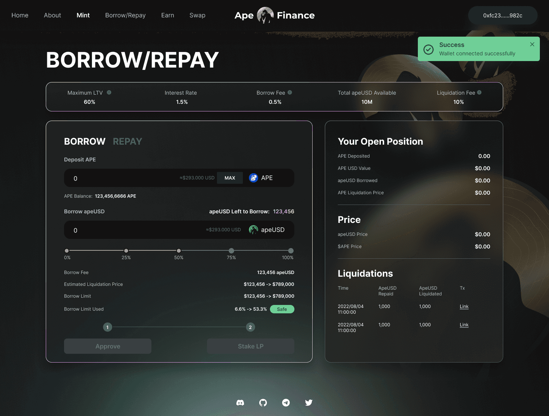549x416 pixels.
Task: Navigate to Borrow/Repay in navbar
Action: [x=125, y=15]
